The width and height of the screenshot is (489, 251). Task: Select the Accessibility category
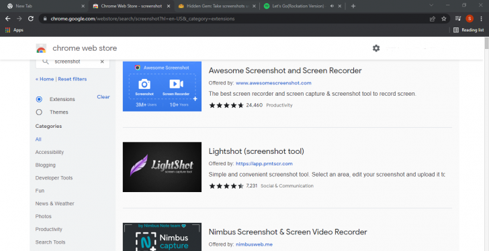pyautogui.click(x=50, y=152)
